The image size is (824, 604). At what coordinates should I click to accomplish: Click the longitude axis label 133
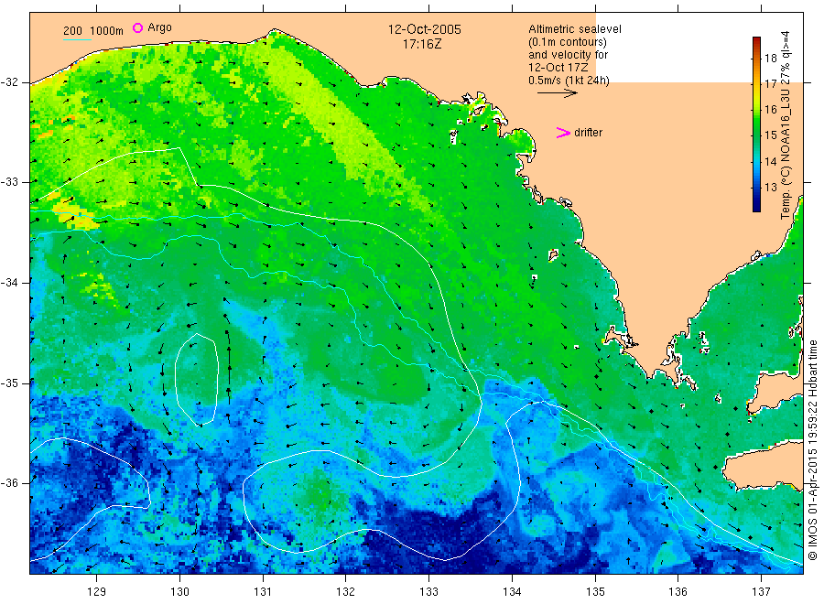coord(428,592)
